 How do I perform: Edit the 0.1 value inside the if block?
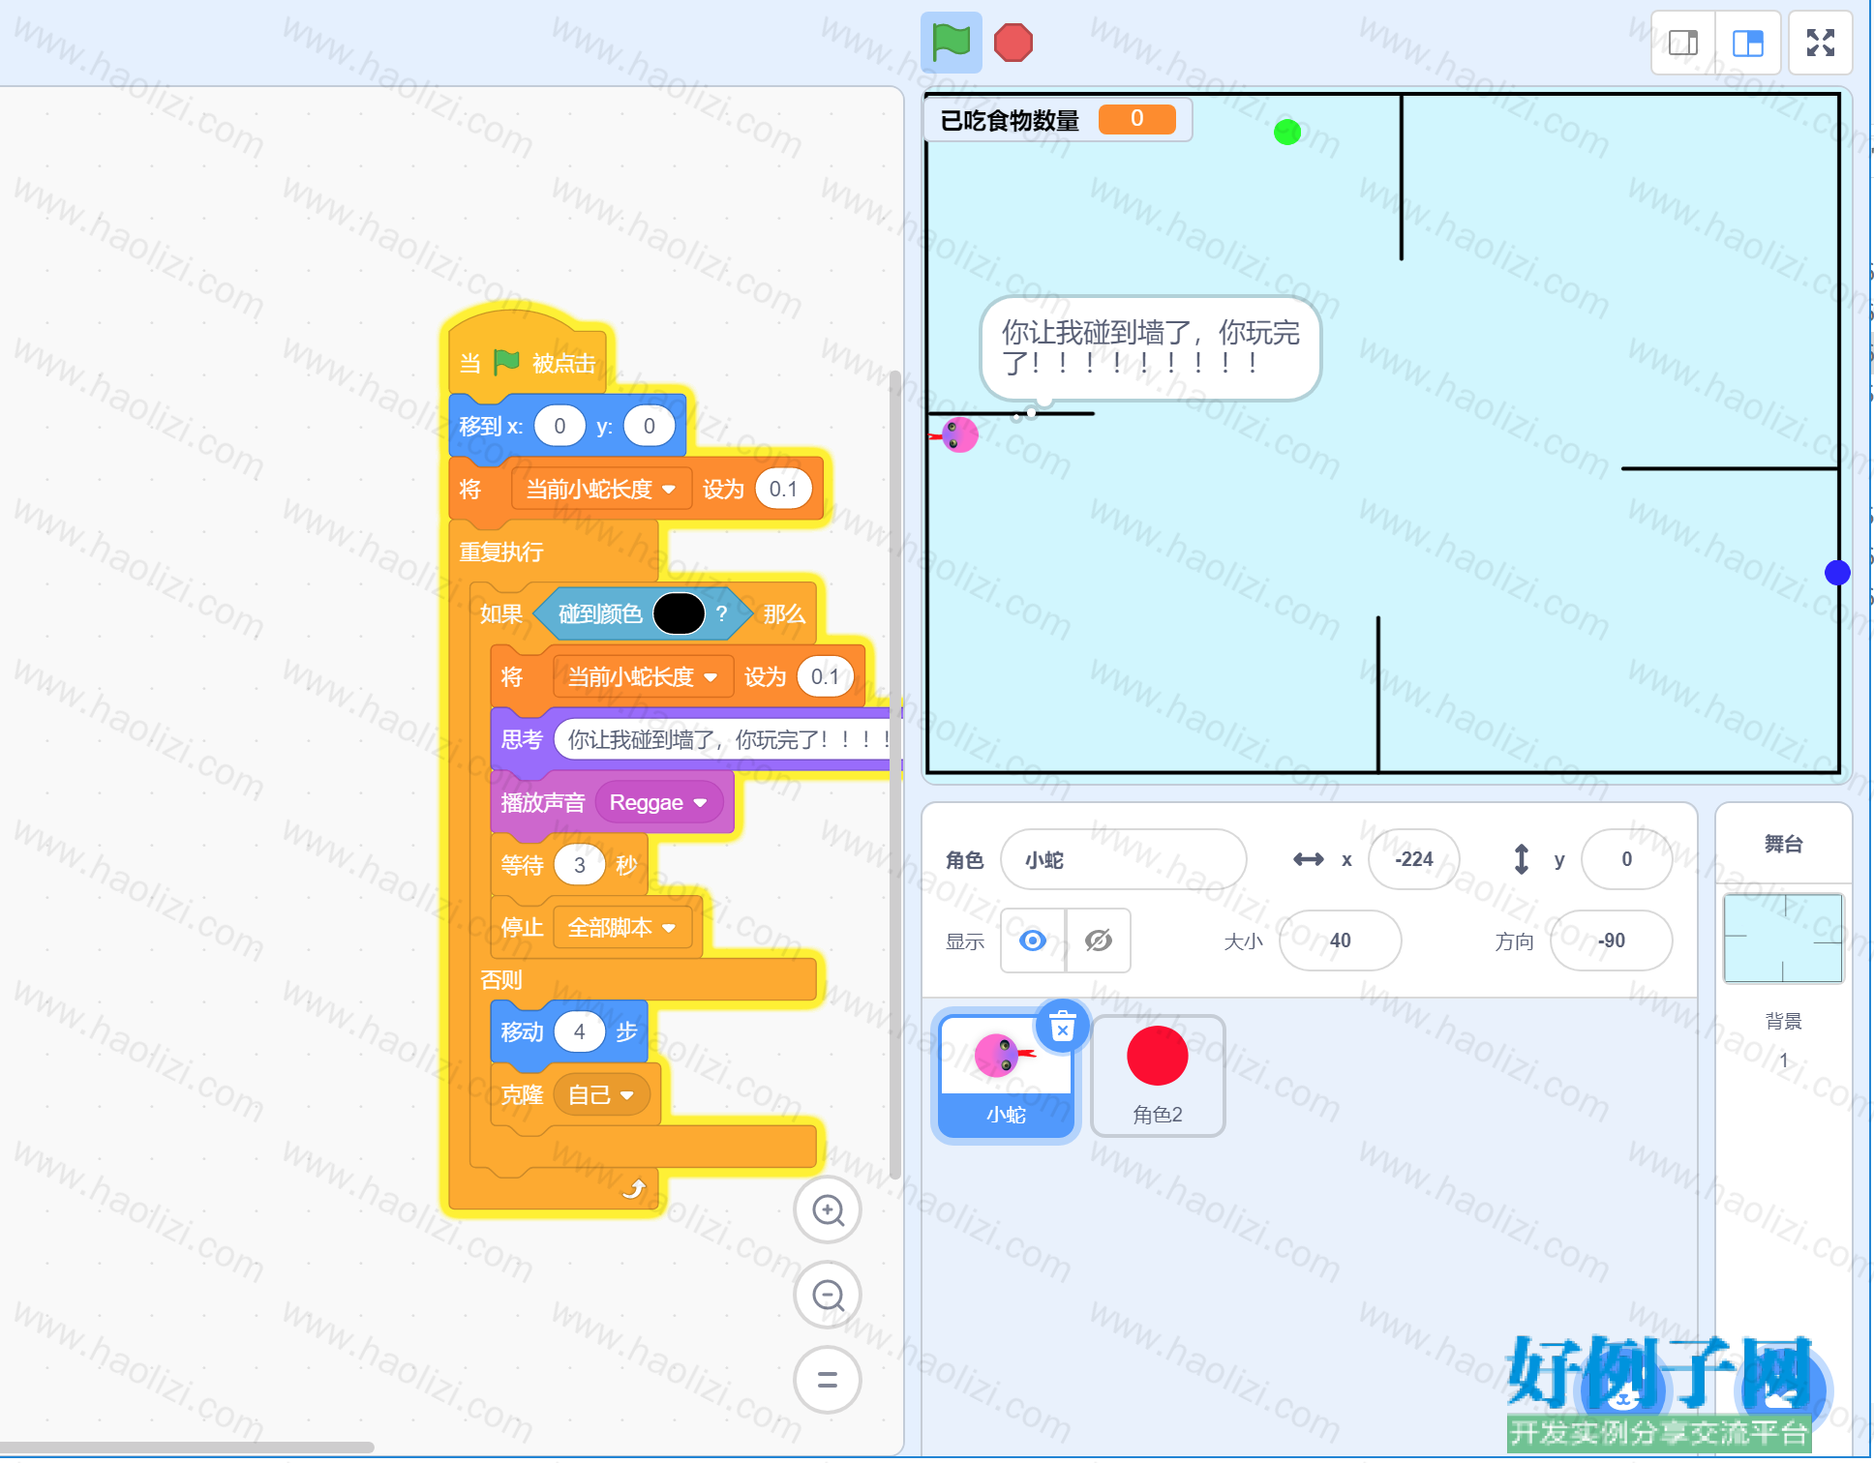tap(825, 676)
